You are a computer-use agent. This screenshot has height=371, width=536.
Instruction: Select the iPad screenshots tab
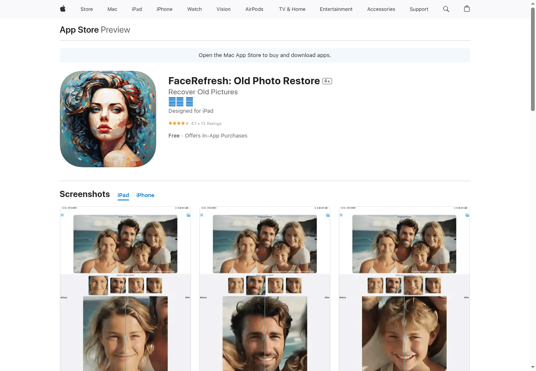click(x=123, y=195)
